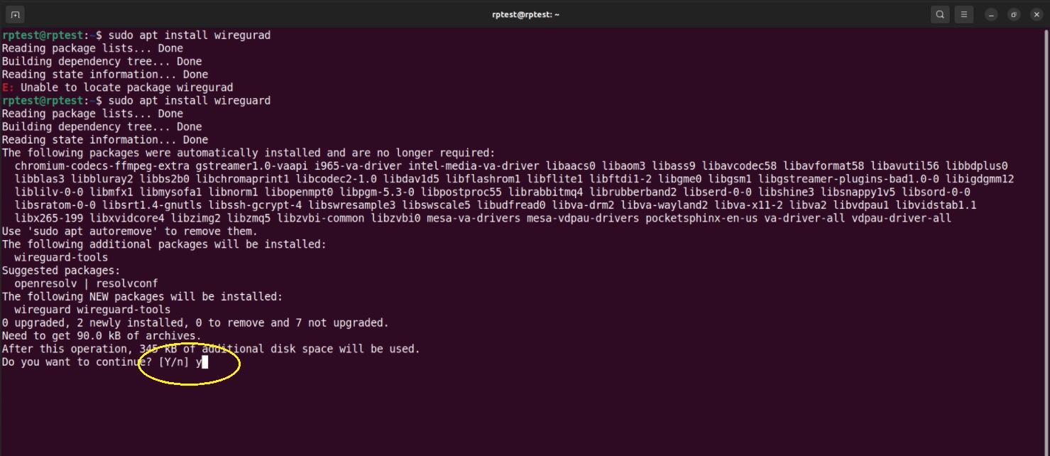The width and height of the screenshot is (1050, 456).
Task: Click the [Y/n] prompt text
Action: 174,362
